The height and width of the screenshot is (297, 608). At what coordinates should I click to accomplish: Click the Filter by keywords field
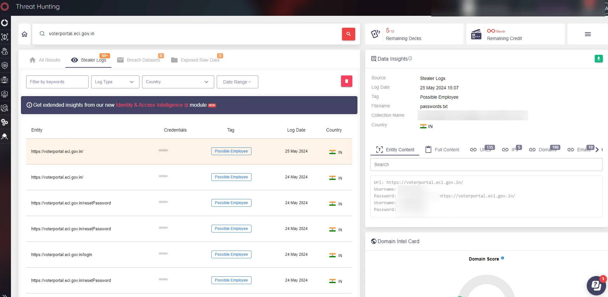57,82
